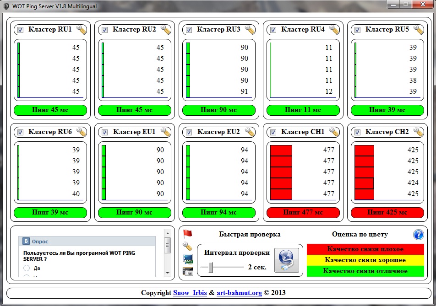Click the green ping status under Кластер RU1
The width and height of the screenshot is (436, 306).
[50, 110]
